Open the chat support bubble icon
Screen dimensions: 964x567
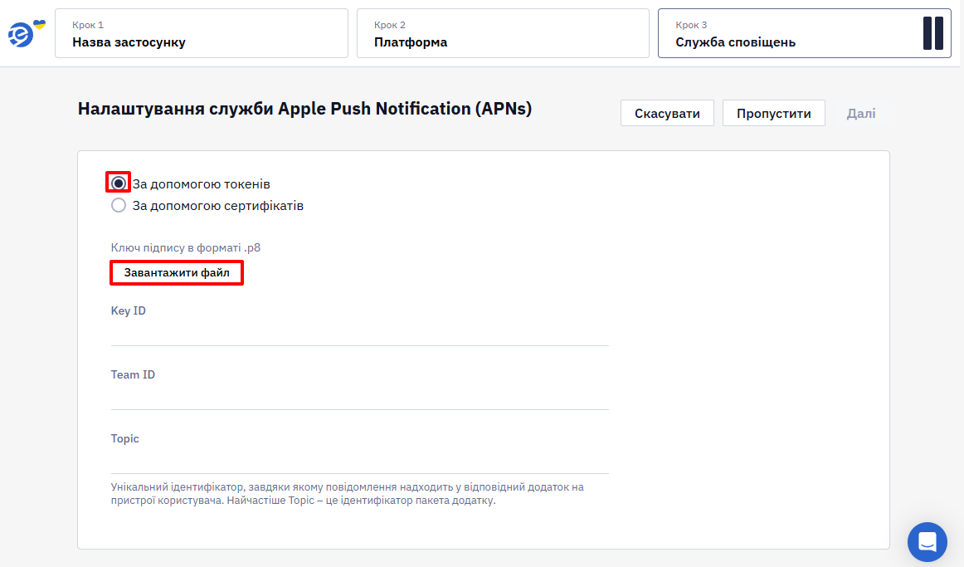click(927, 542)
